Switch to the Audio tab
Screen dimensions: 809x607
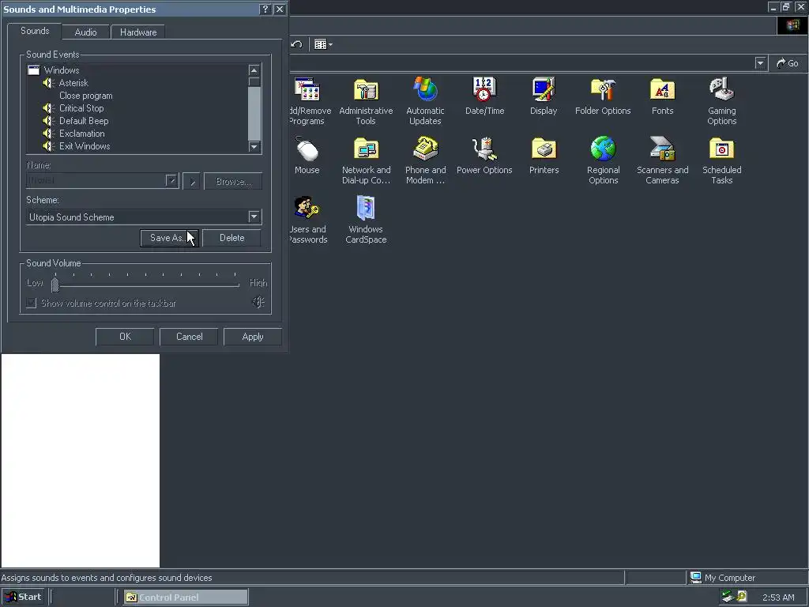pyautogui.click(x=85, y=32)
